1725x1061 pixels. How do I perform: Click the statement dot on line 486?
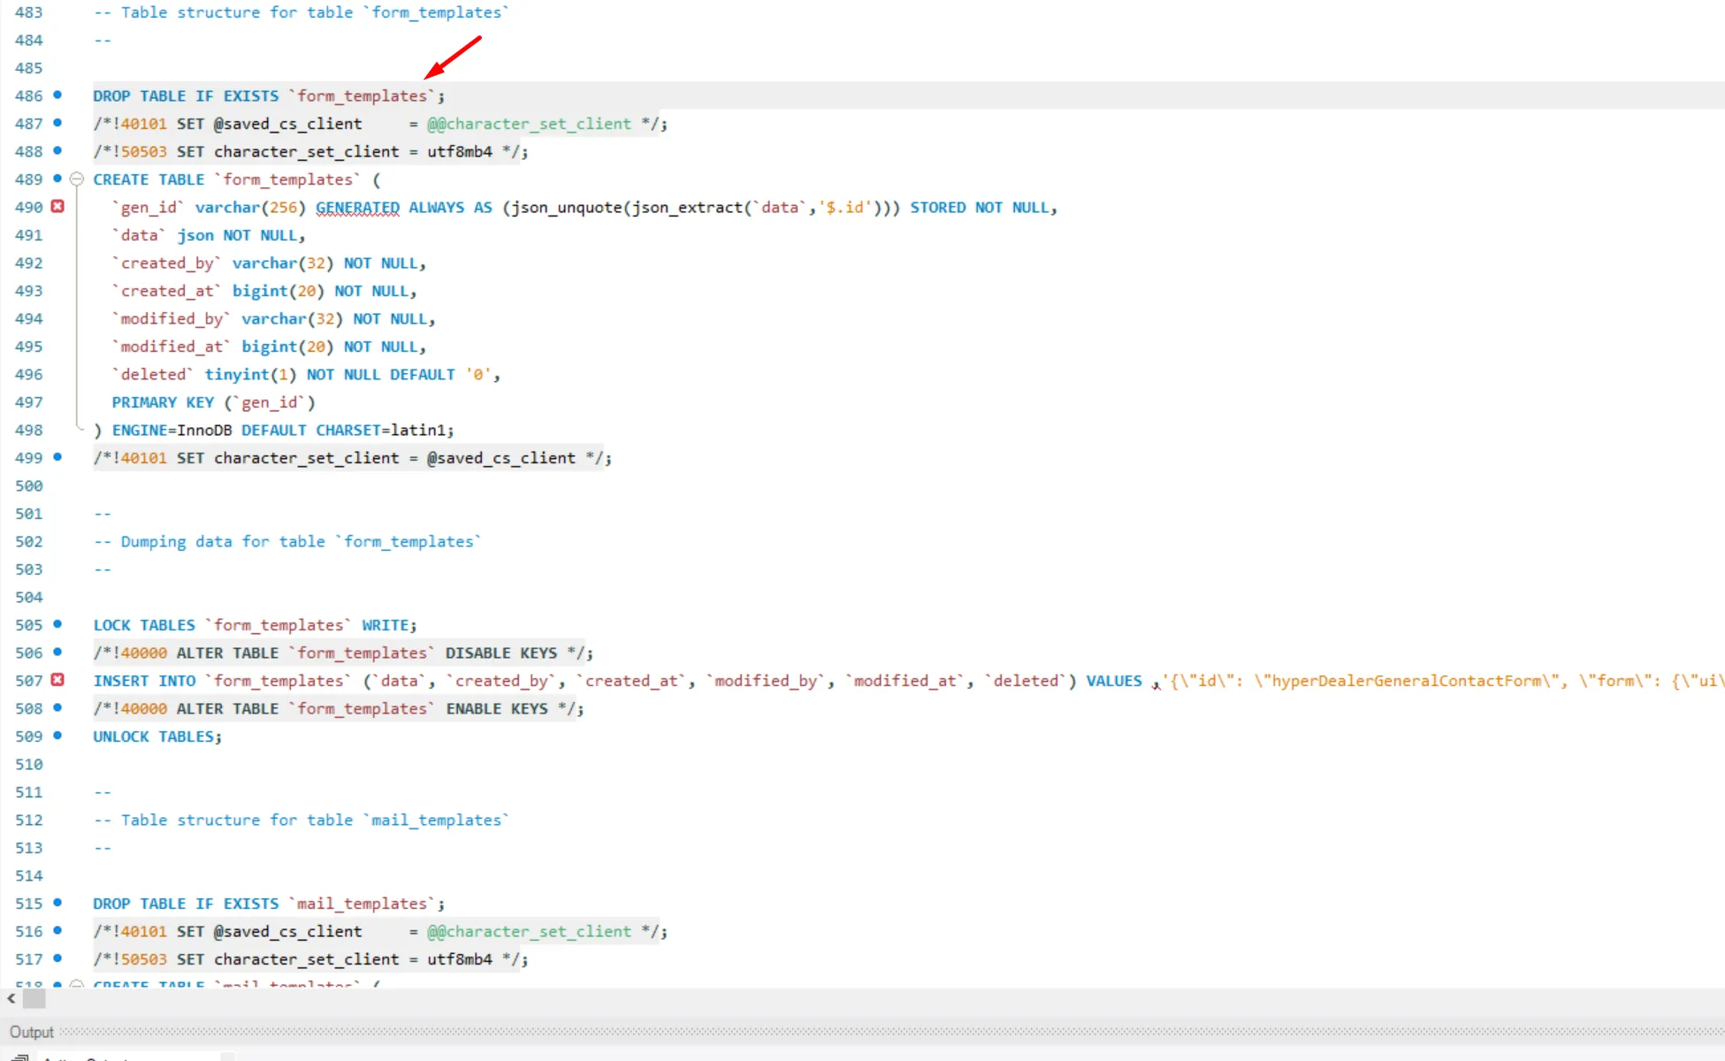coord(57,95)
